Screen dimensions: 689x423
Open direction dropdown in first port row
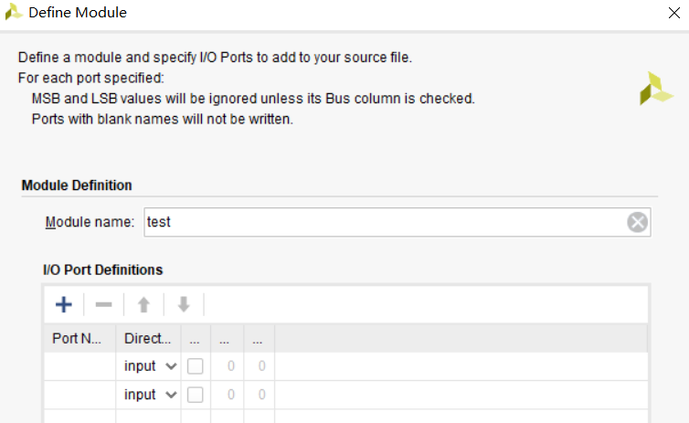(150, 365)
